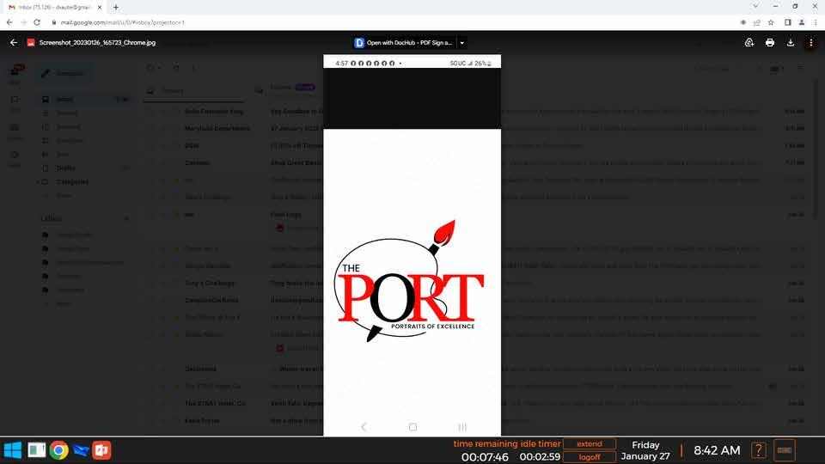Go forward in Chrome browser
Image resolution: width=825 pixels, height=464 pixels.
pos(24,22)
